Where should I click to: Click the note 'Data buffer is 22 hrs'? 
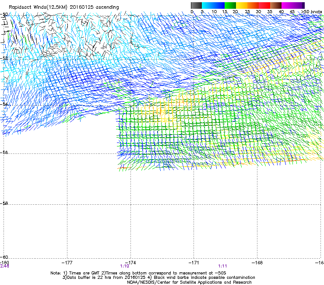(x=88, y=278)
